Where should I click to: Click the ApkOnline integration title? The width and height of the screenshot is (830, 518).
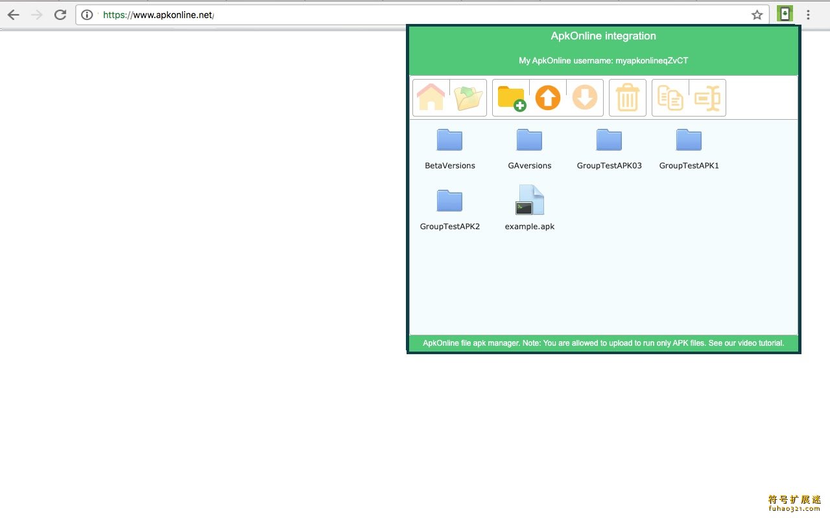604,36
